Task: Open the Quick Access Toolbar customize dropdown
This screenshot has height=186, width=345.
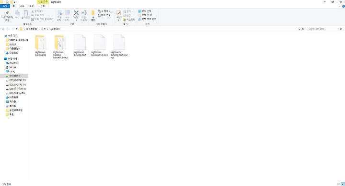Action: pyautogui.click(x=15, y=2)
